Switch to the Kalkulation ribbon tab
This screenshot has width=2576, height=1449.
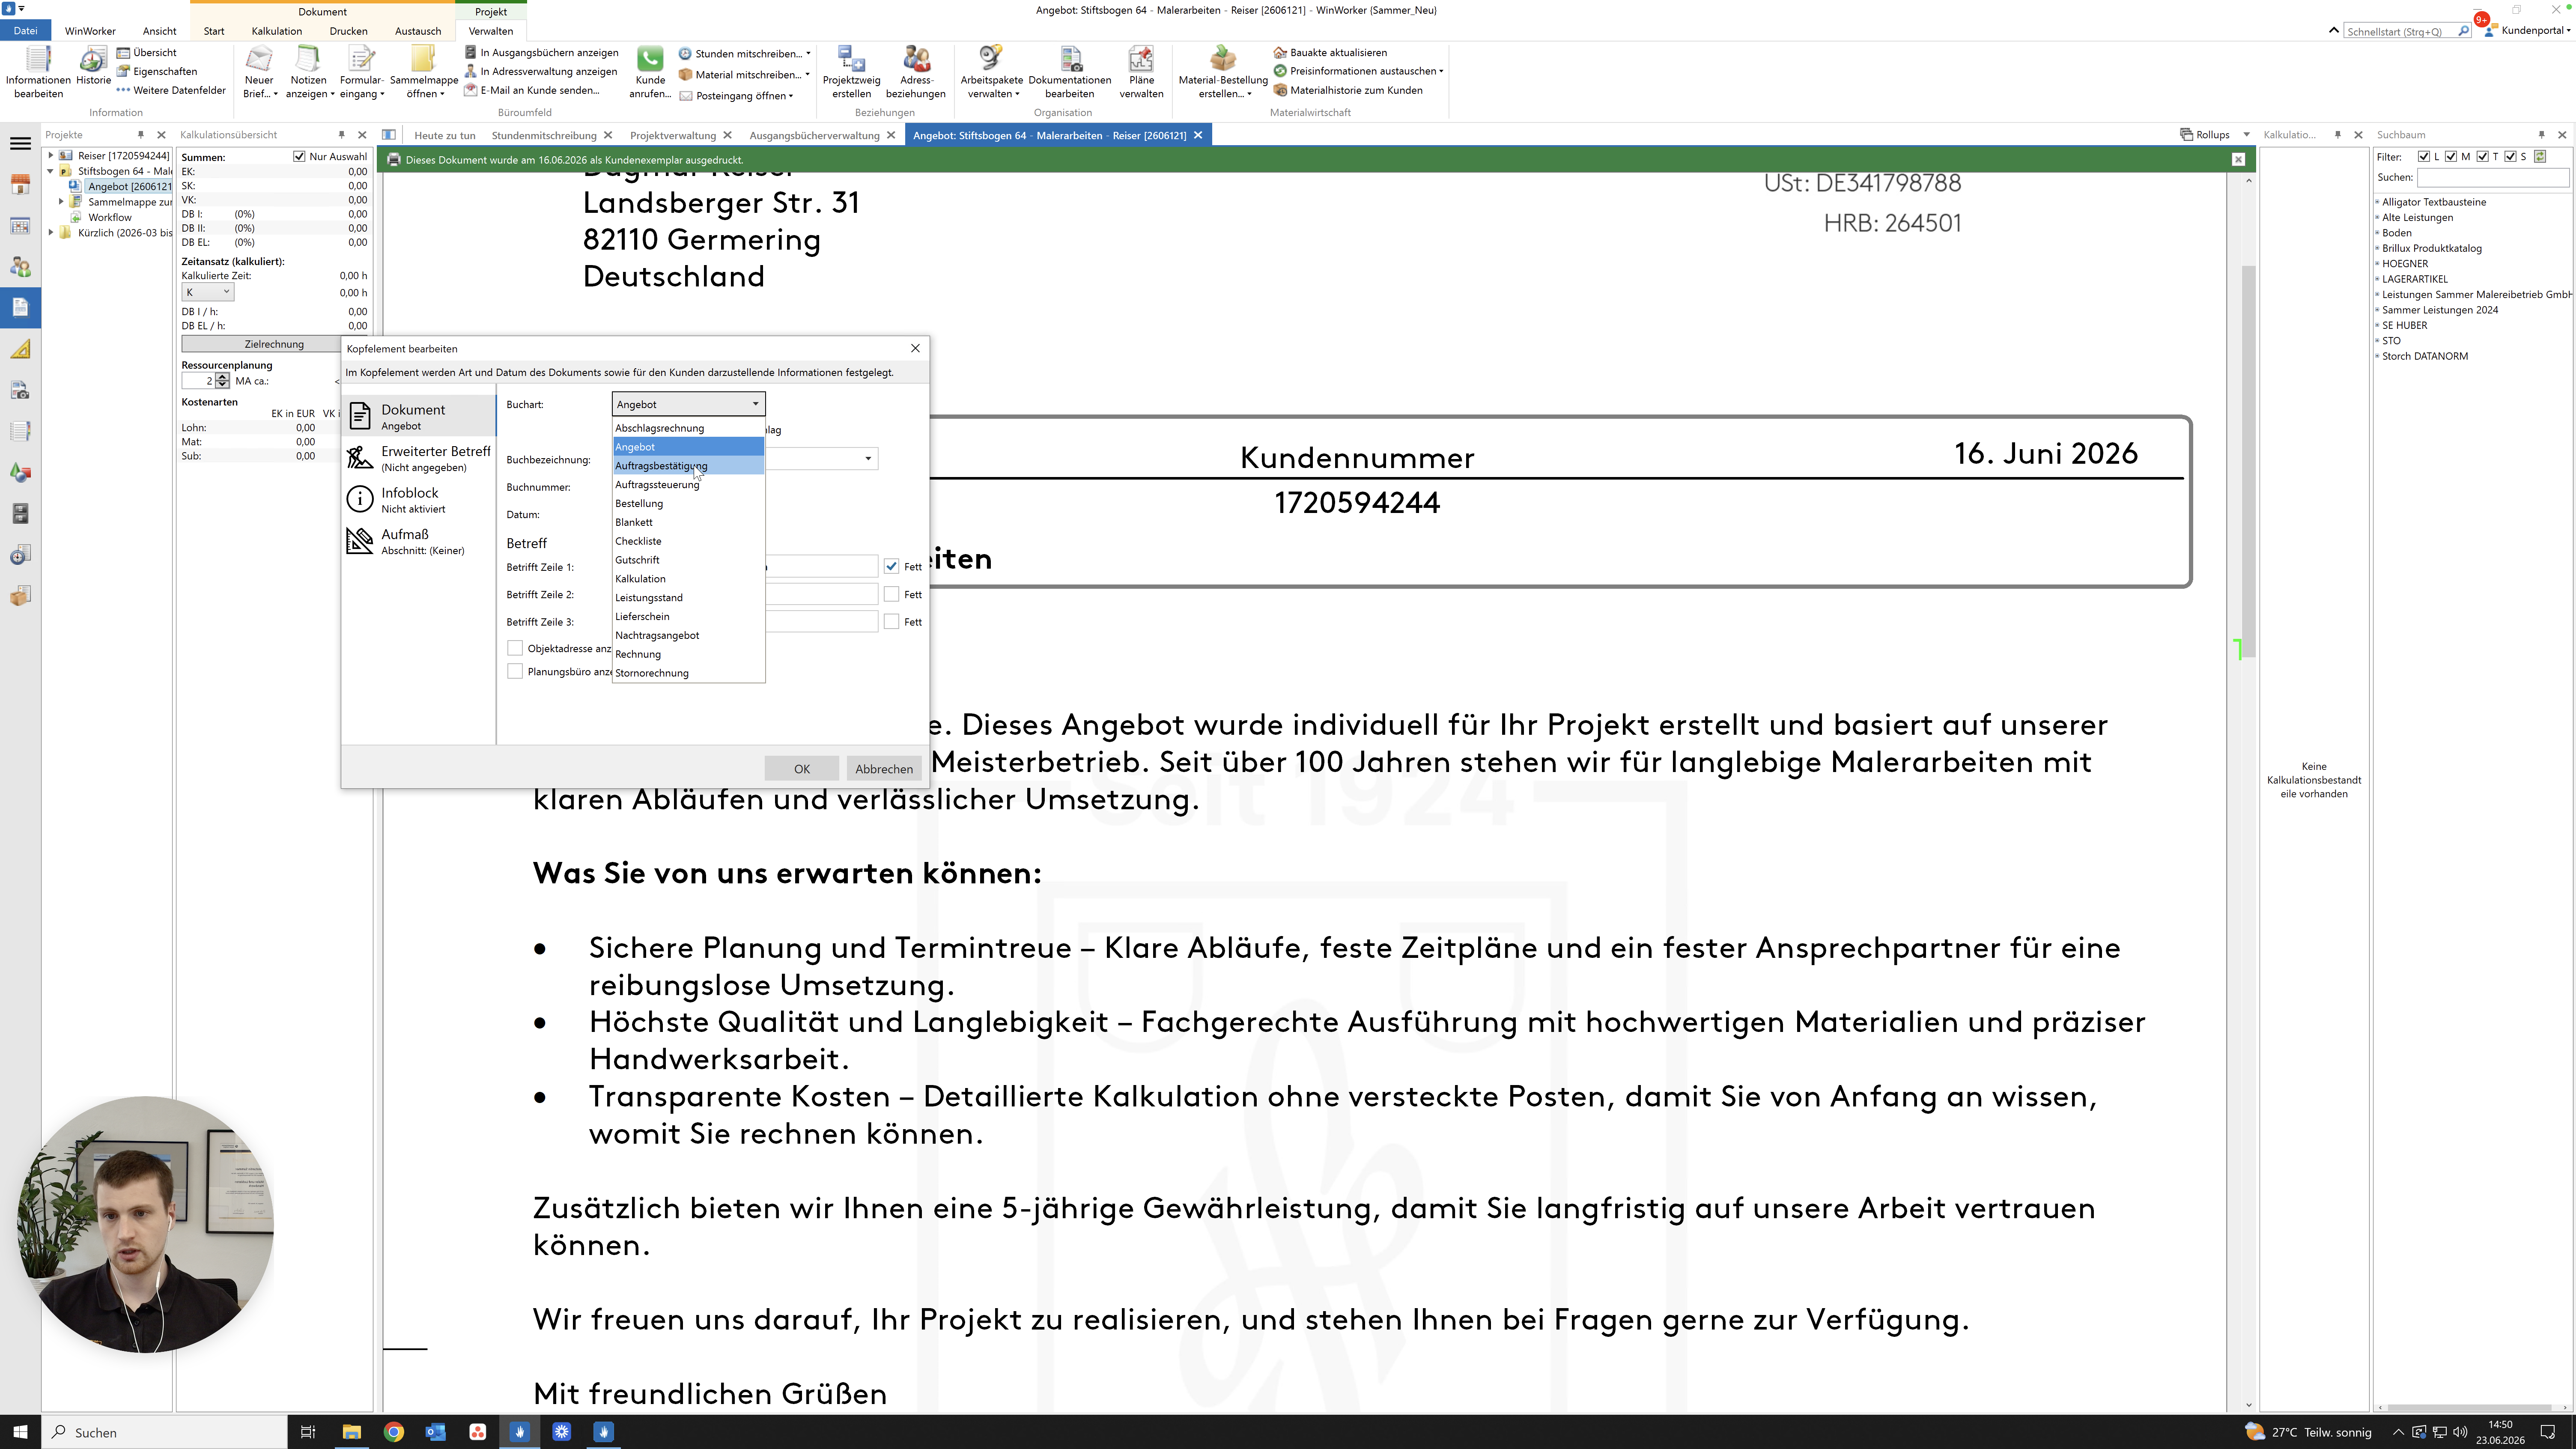[x=277, y=31]
